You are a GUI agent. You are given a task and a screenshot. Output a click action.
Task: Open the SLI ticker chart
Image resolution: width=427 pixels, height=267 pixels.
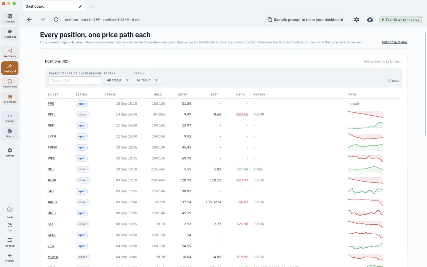click(x=50, y=224)
